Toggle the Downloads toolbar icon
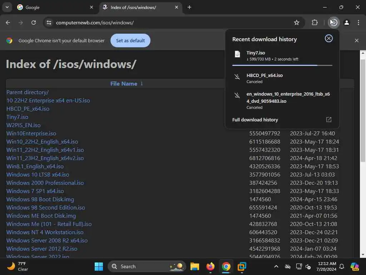The height and width of the screenshot is (275, 366). [334, 23]
